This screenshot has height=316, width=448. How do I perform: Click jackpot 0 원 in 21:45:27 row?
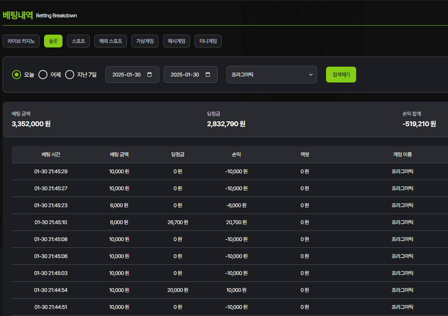tap(305, 188)
